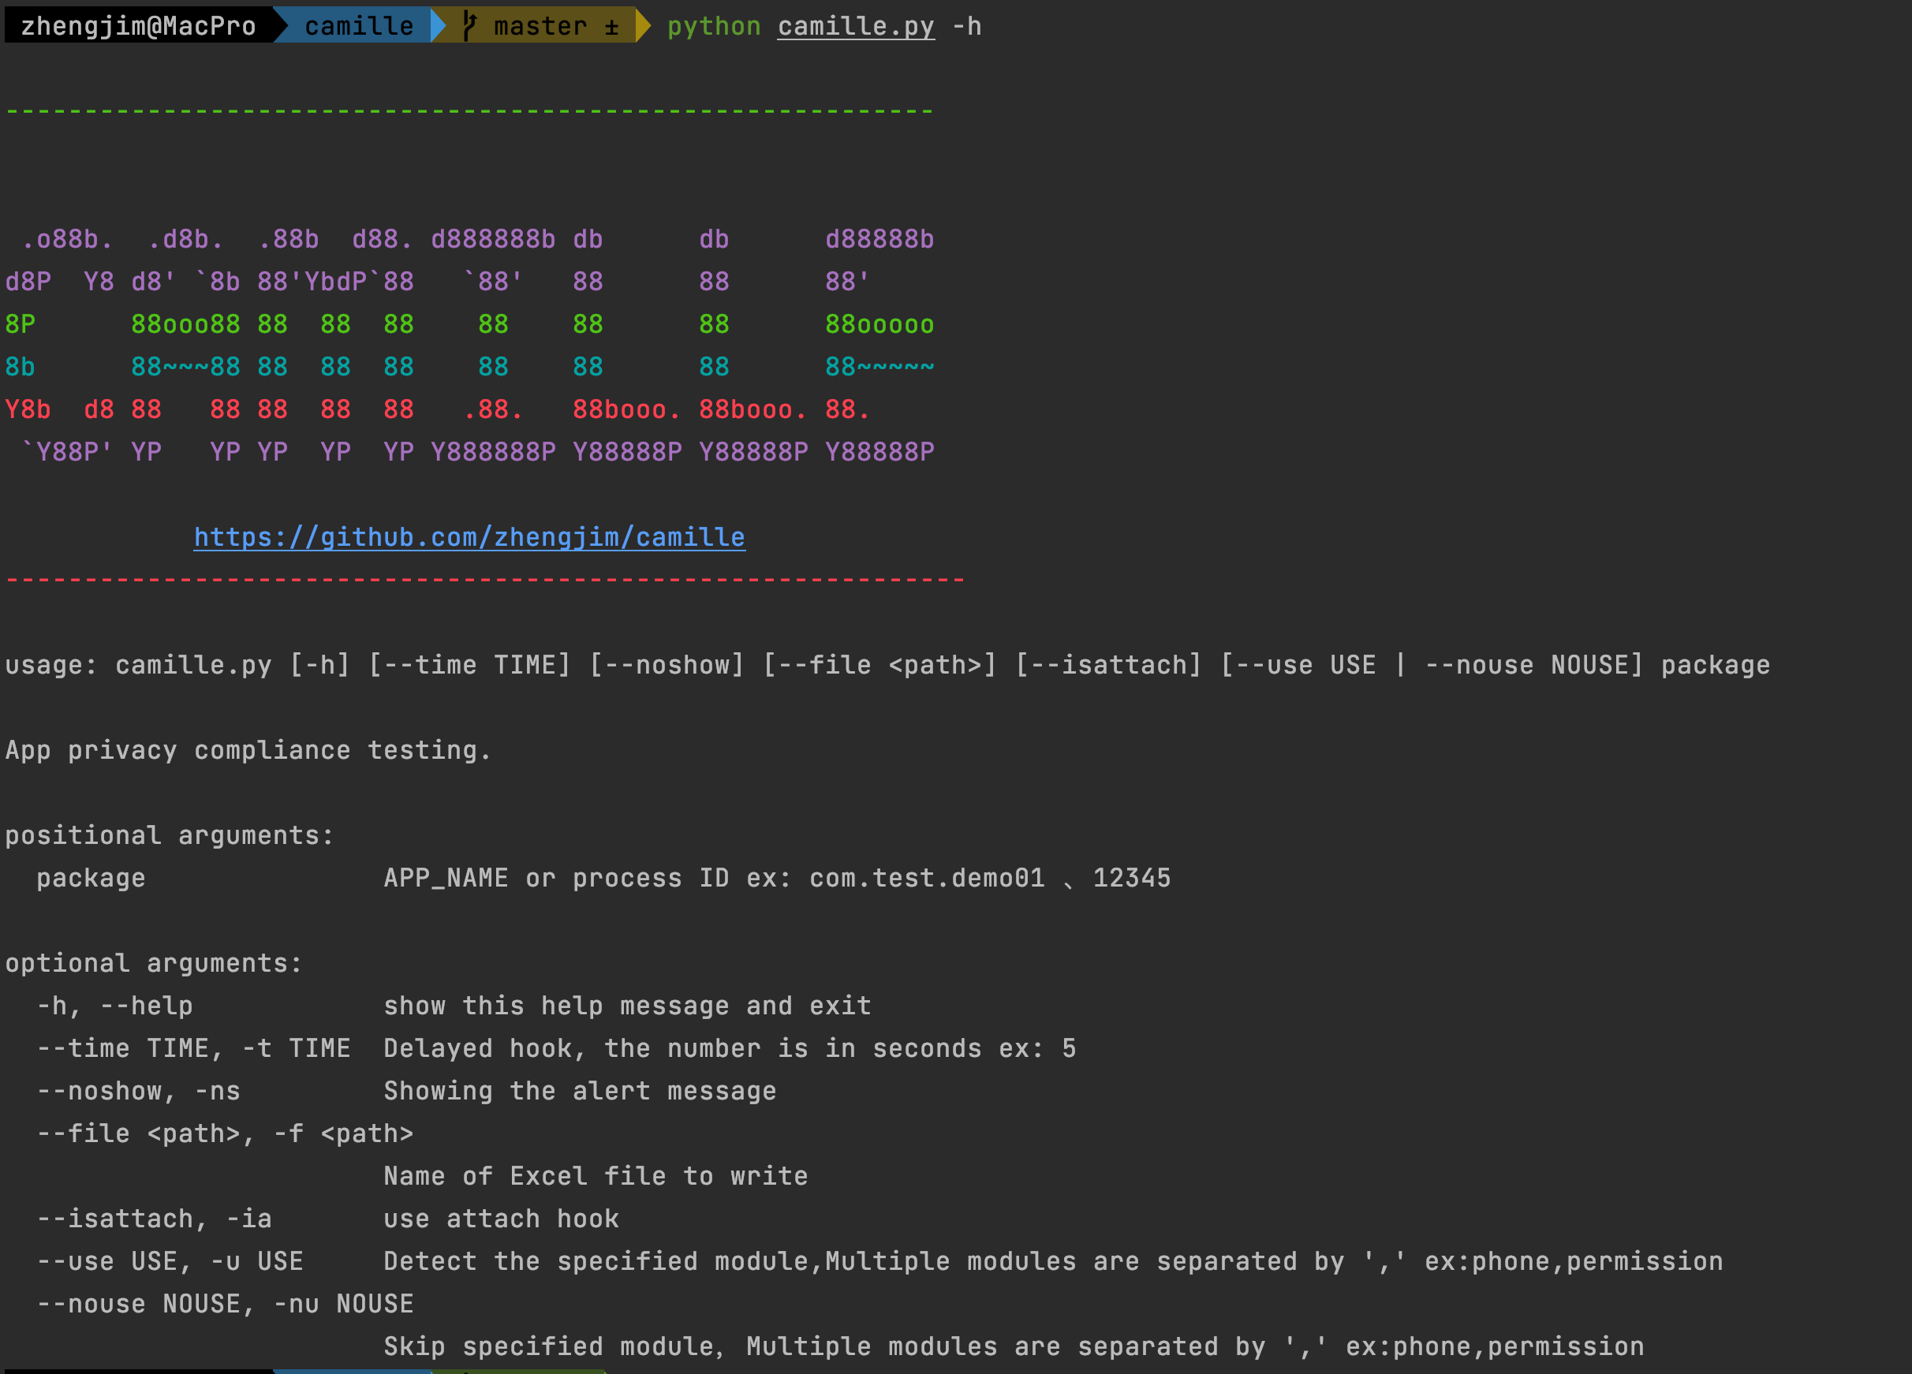This screenshot has height=1374, width=1912.
Task: Click 'Name of Excel file to write' text
Action: click(x=596, y=1176)
